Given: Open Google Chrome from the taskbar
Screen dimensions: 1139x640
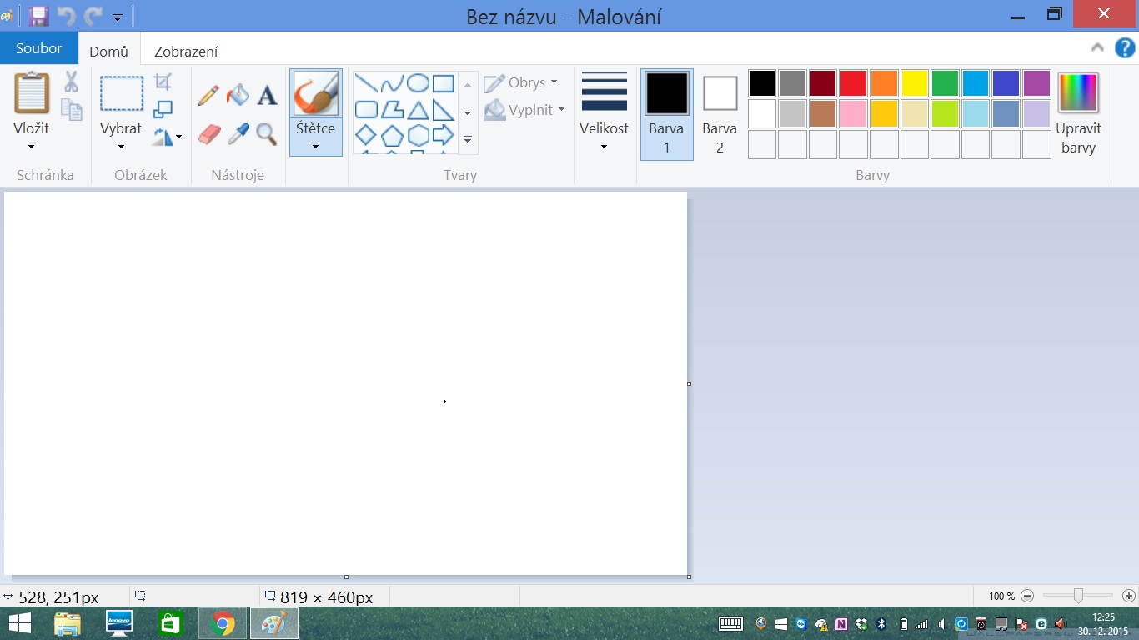Looking at the screenshot, I should (x=223, y=623).
